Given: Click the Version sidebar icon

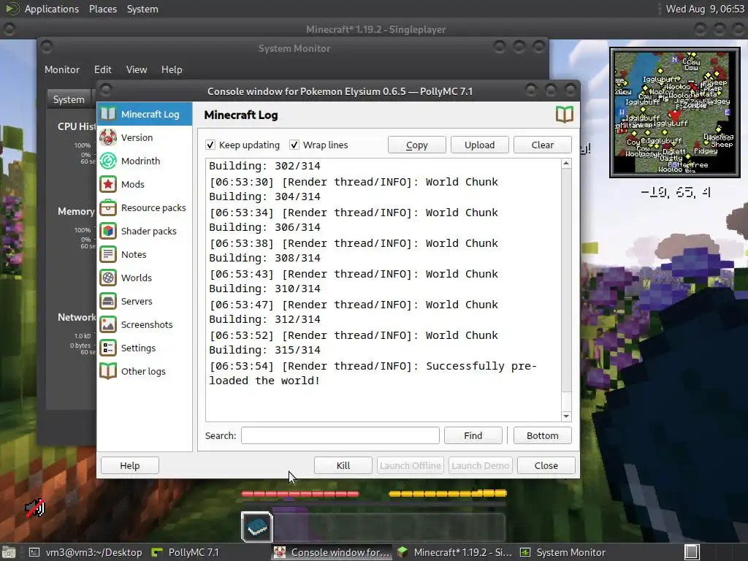Looking at the screenshot, I should [108, 137].
